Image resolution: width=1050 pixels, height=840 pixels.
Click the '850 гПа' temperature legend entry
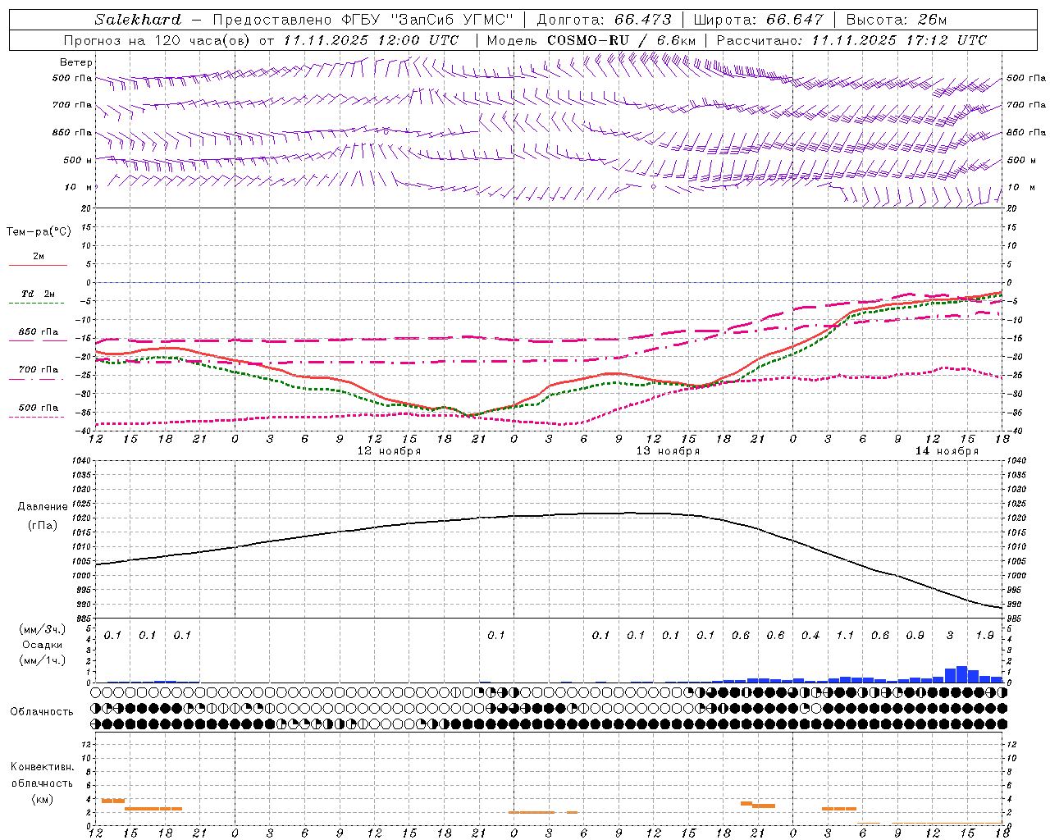tap(39, 332)
